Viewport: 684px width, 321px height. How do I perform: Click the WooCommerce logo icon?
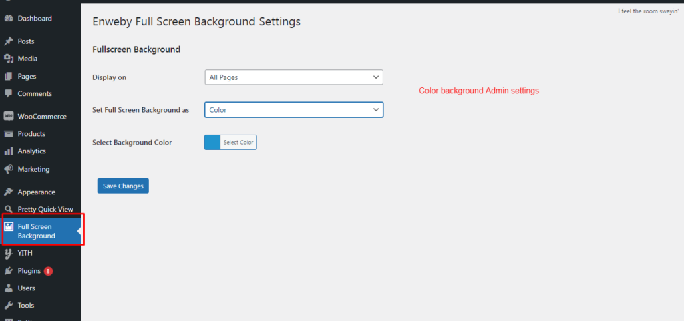point(8,117)
